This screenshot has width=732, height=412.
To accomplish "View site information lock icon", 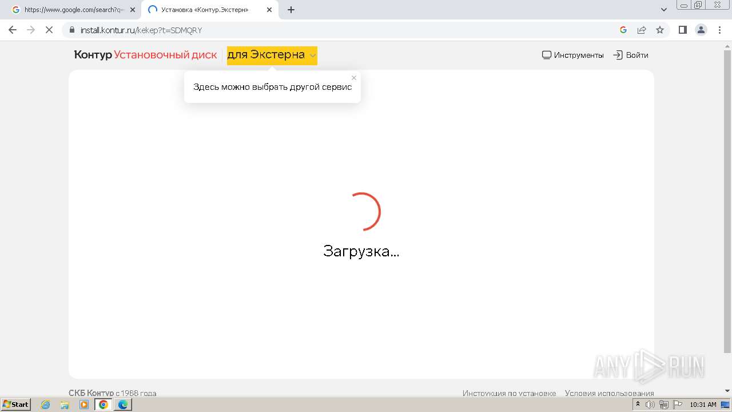I will pyautogui.click(x=72, y=30).
